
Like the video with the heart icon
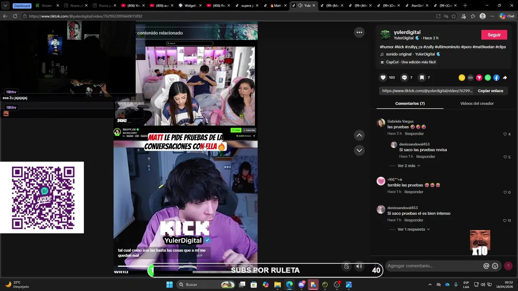click(x=383, y=78)
